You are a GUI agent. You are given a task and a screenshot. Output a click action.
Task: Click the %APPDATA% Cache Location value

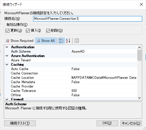104,78
